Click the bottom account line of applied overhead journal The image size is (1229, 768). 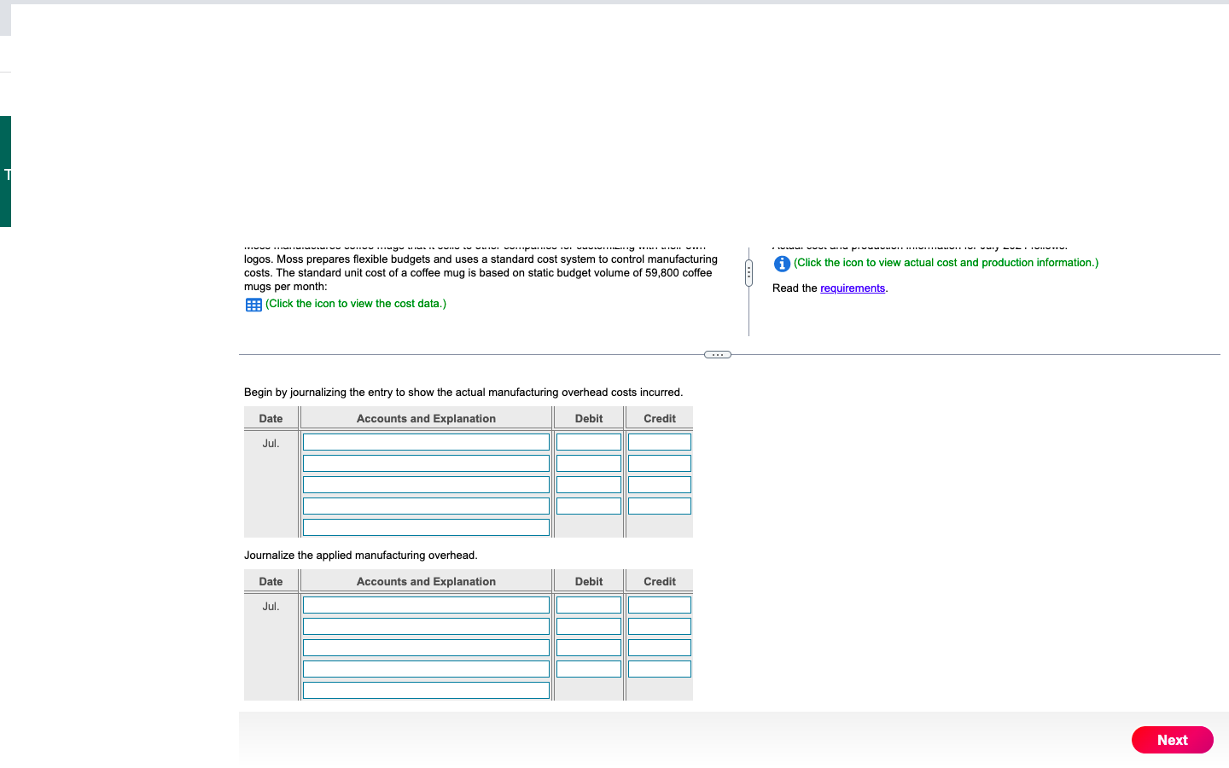pos(425,689)
